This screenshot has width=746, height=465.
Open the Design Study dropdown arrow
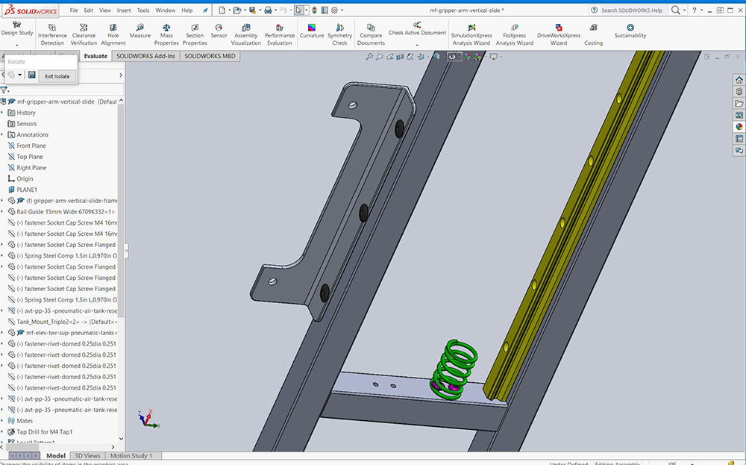click(x=16, y=45)
